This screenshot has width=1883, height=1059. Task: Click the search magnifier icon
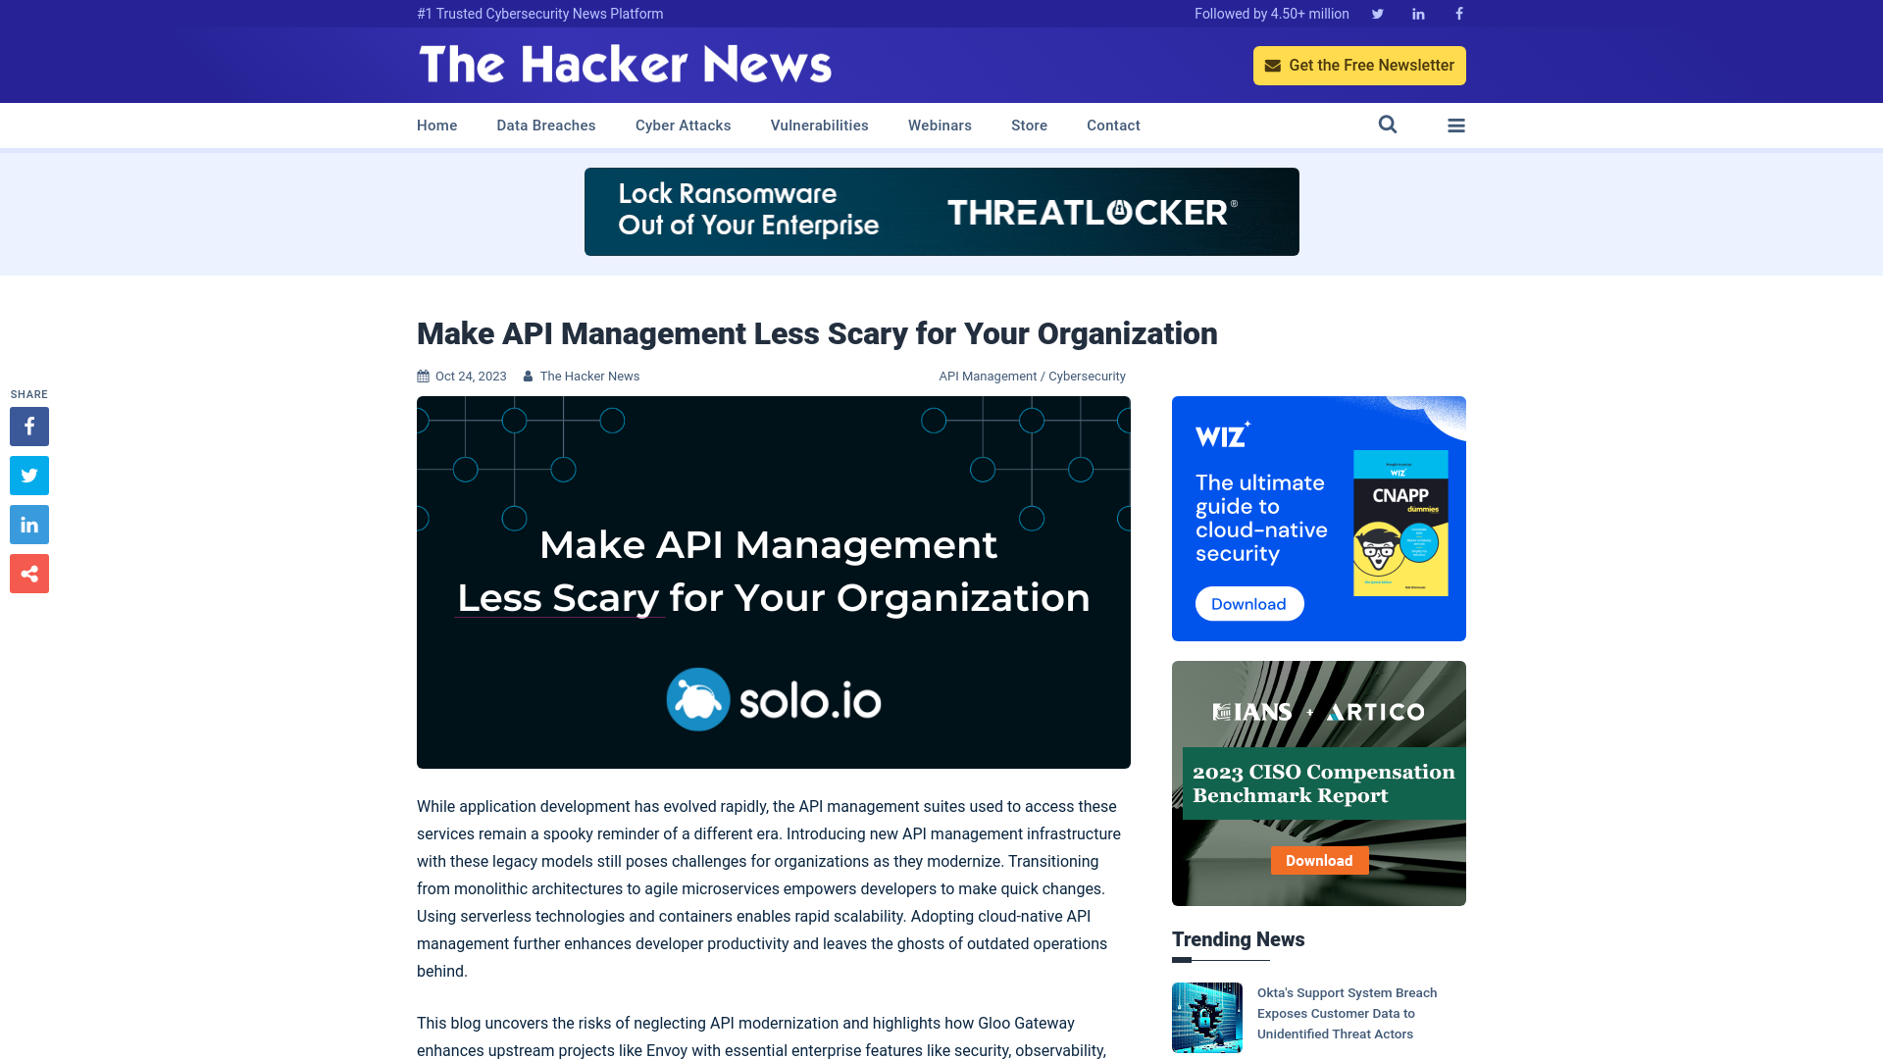(x=1388, y=126)
